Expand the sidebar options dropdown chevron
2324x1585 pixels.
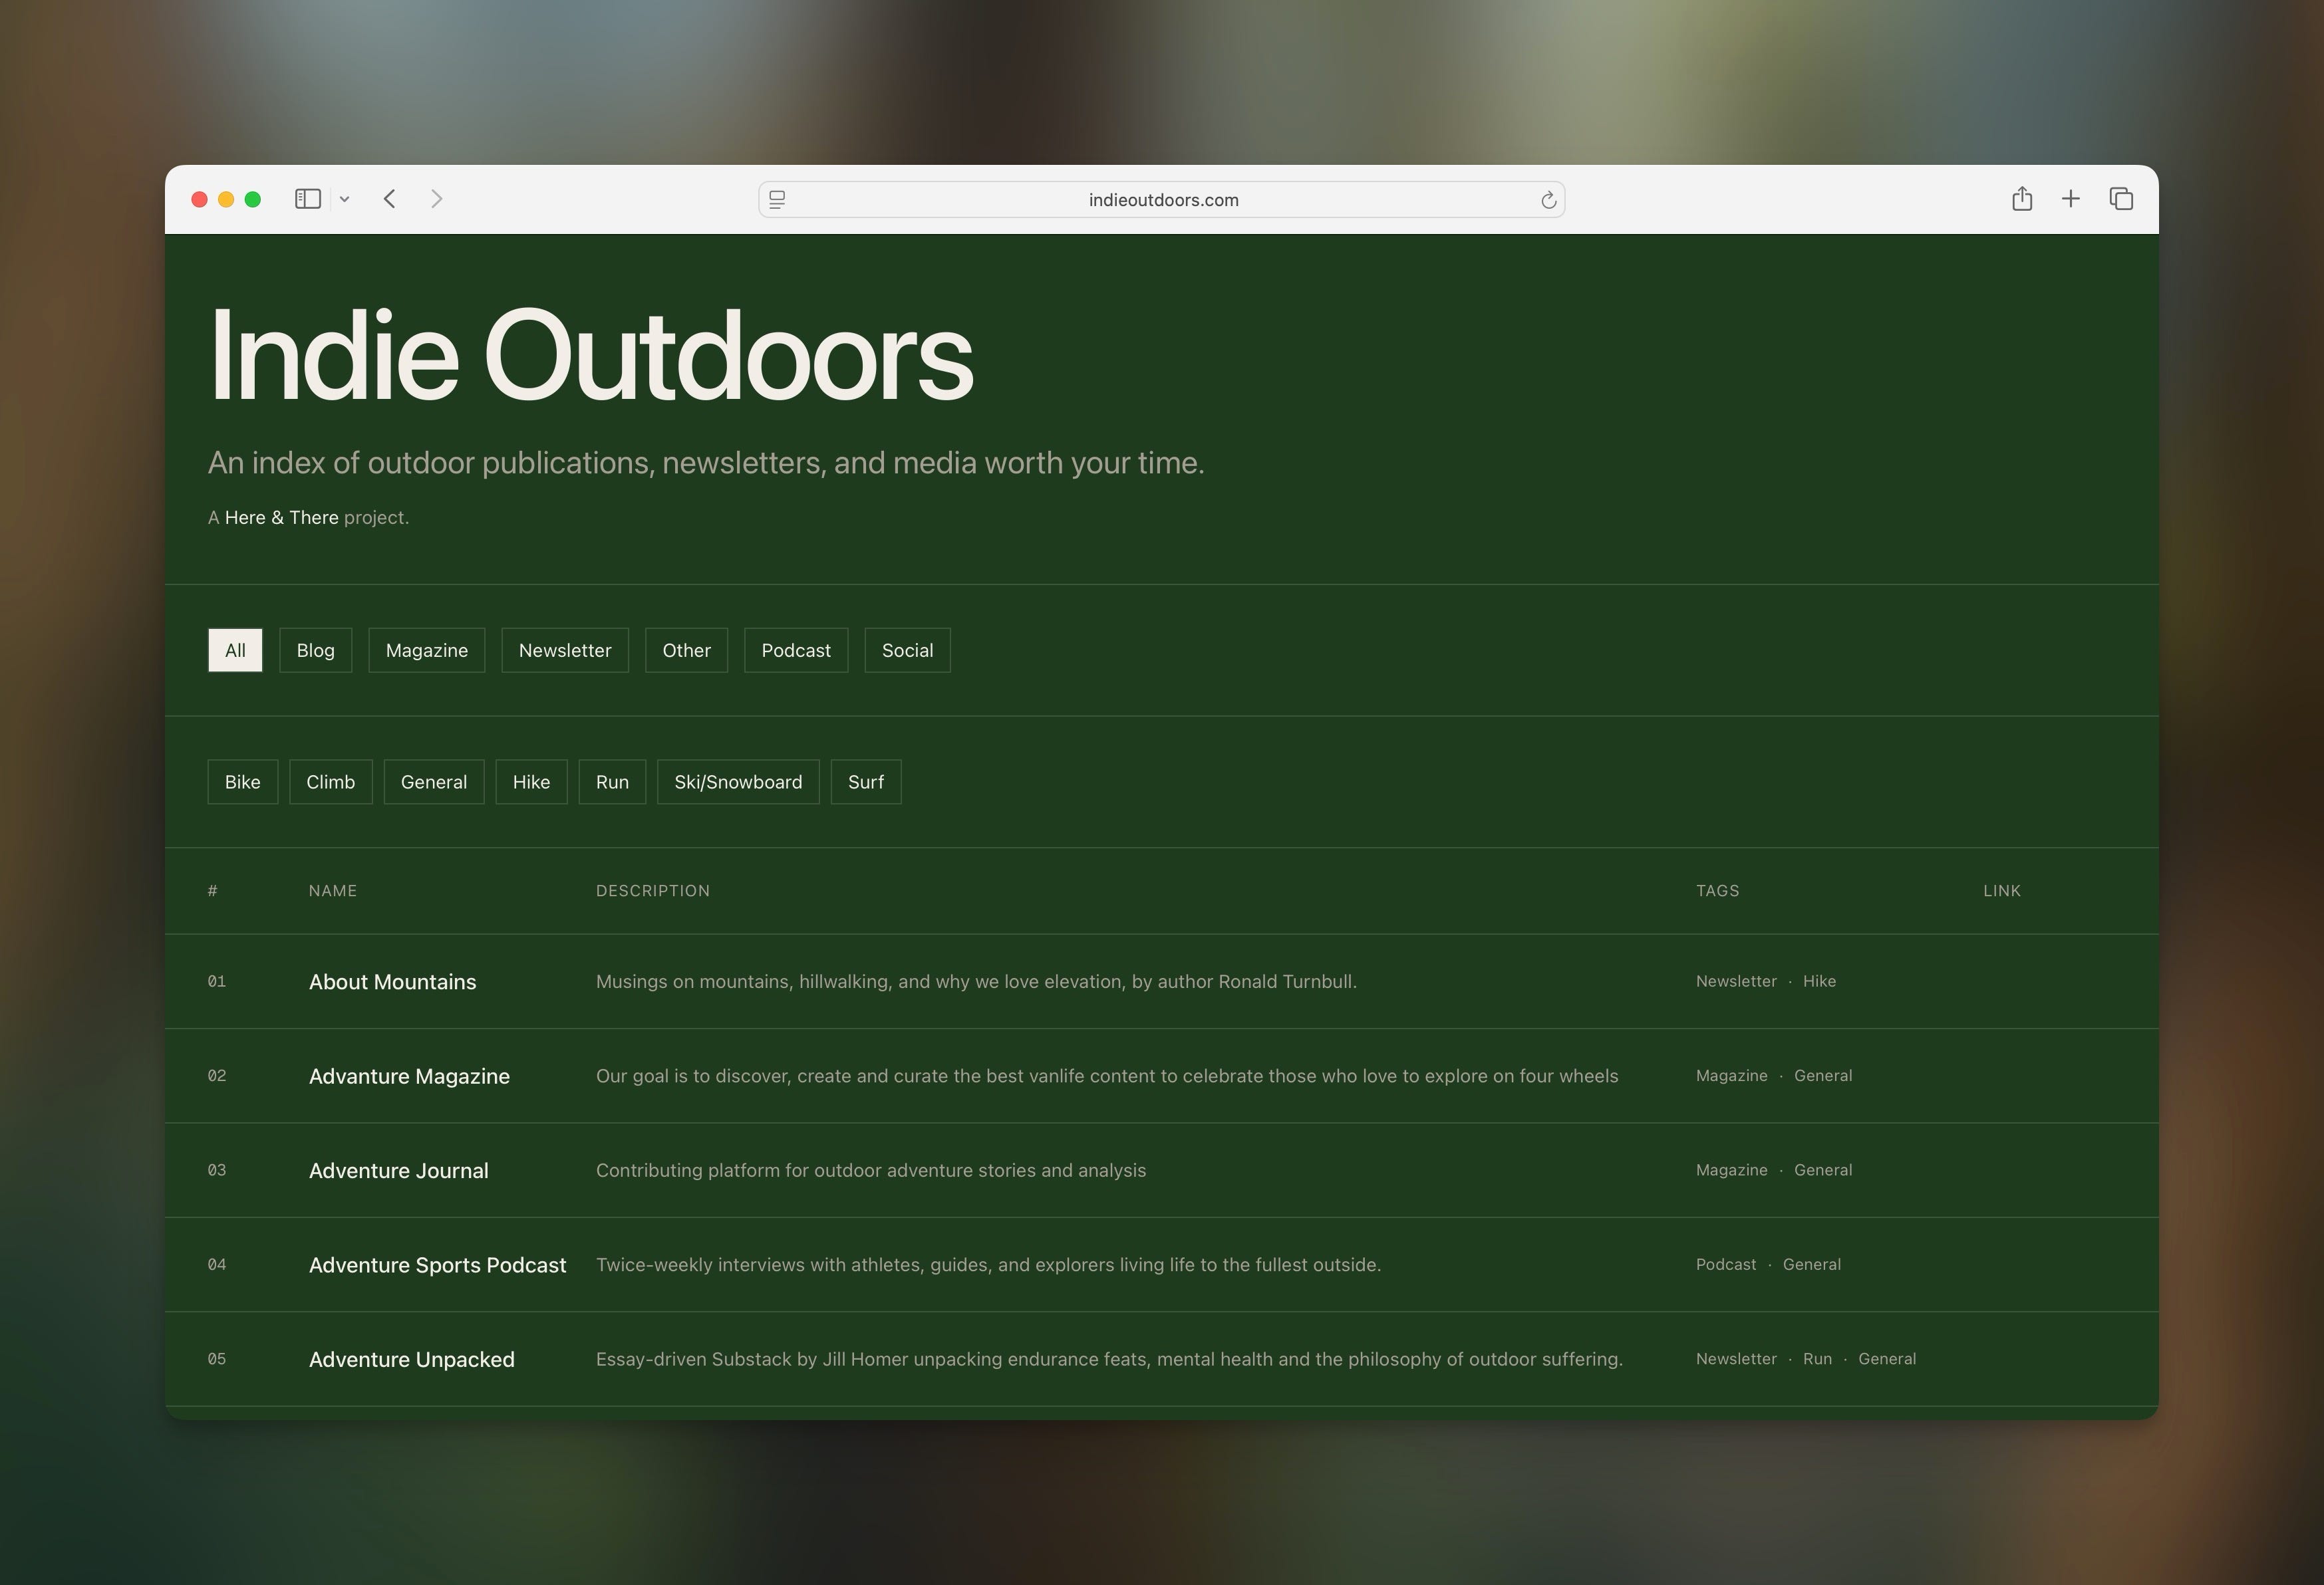pos(344,199)
